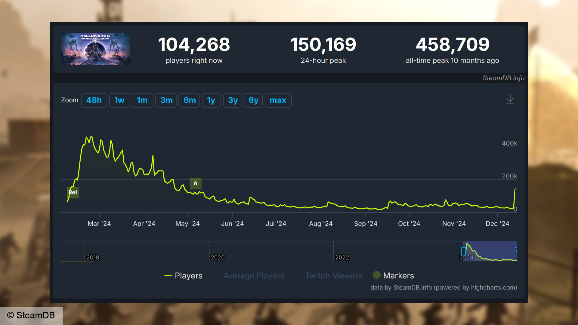Click the highlighted navigator range selection
578x325 pixels.
[490, 251]
